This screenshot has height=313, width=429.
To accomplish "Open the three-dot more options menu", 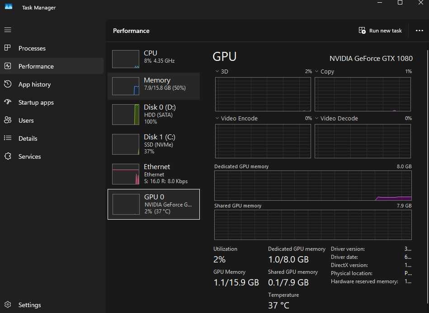I will (x=419, y=31).
